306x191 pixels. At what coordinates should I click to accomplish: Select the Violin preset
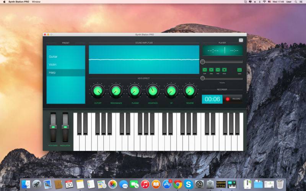click(x=66, y=65)
